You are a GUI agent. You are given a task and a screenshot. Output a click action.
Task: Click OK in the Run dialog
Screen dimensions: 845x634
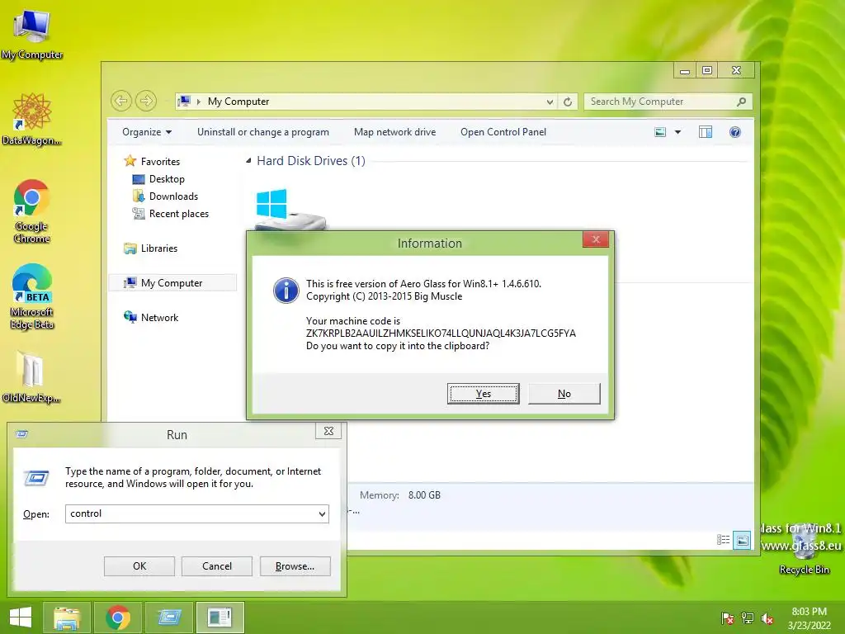point(139,566)
